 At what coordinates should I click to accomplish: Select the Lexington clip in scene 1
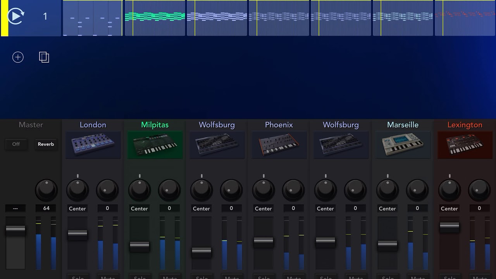click(x=465, y=18)
